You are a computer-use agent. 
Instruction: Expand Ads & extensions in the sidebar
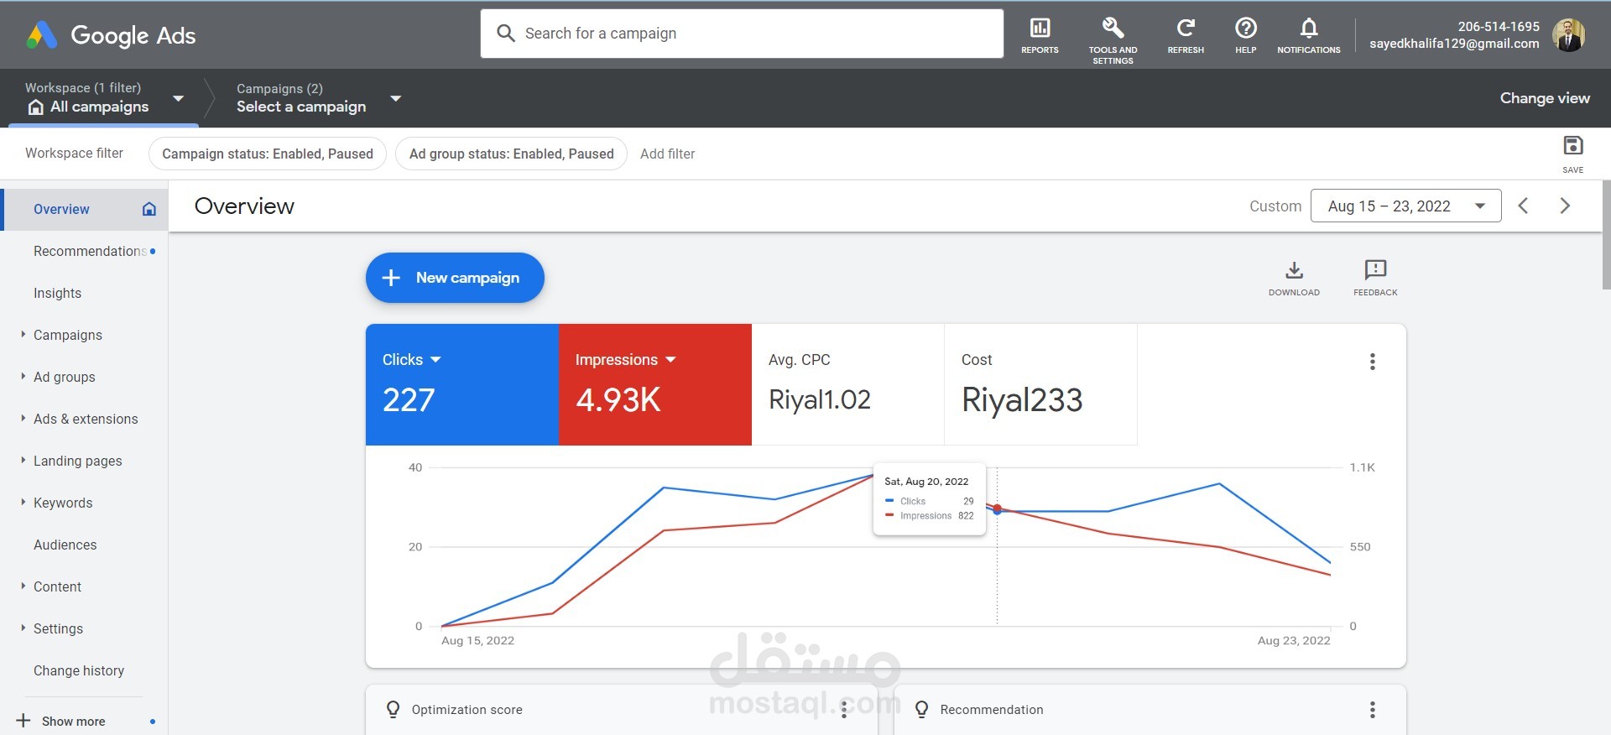coord(23,418)
